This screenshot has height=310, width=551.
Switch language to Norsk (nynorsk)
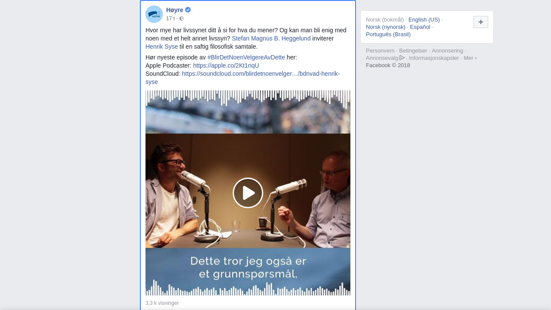coord(386,27)
